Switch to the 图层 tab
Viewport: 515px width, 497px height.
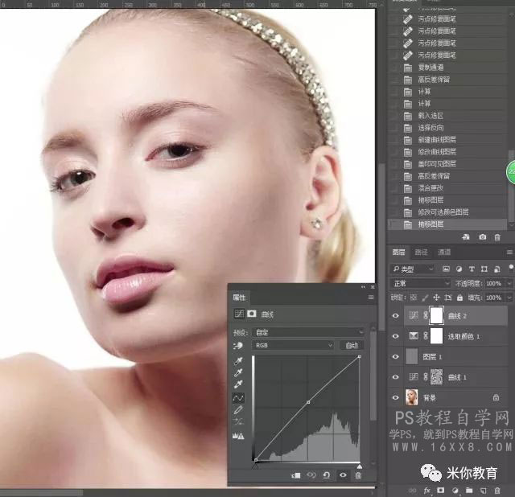coord(398,252)
